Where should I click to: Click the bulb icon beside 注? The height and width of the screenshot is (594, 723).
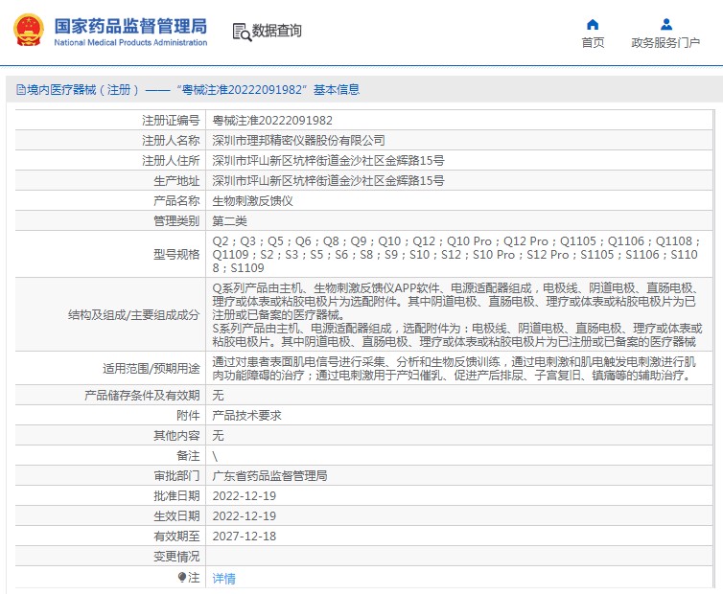(x=182, y=577)
